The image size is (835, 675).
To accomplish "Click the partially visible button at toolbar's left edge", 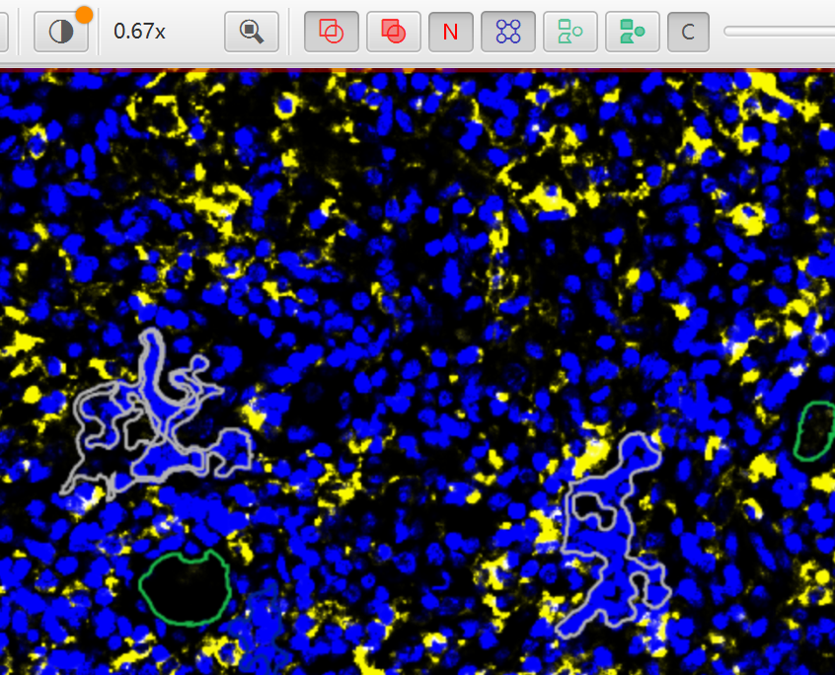I will [3, 32].
